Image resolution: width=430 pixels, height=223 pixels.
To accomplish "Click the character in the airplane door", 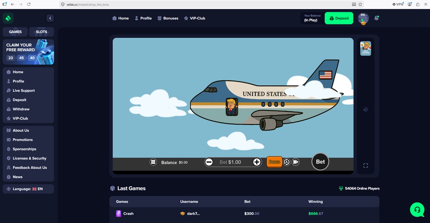I will (x=231, y=106).
